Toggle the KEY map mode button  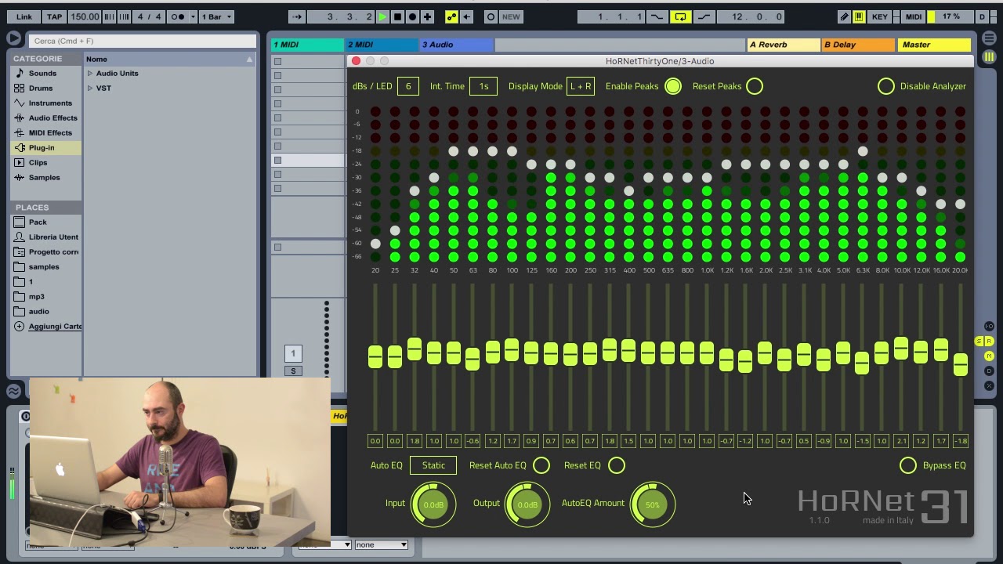(x=880, y=16)
